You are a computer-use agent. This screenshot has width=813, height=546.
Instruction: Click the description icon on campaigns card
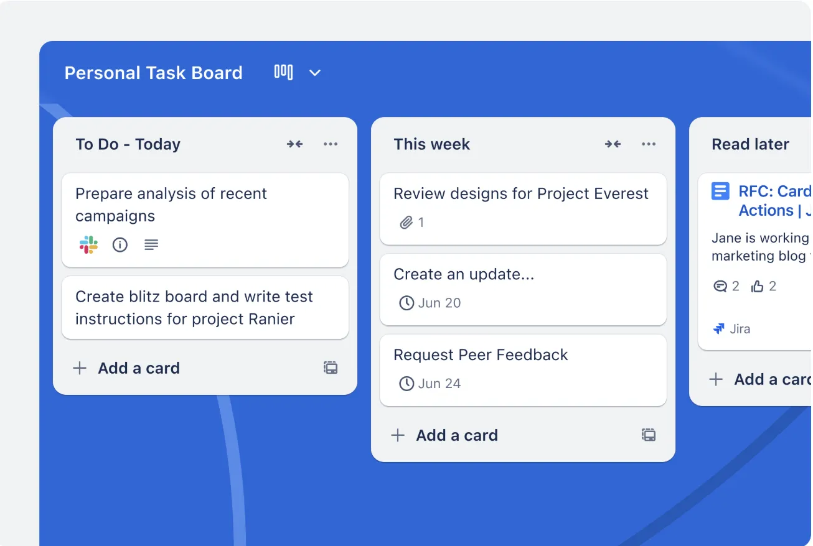(151, 244)
